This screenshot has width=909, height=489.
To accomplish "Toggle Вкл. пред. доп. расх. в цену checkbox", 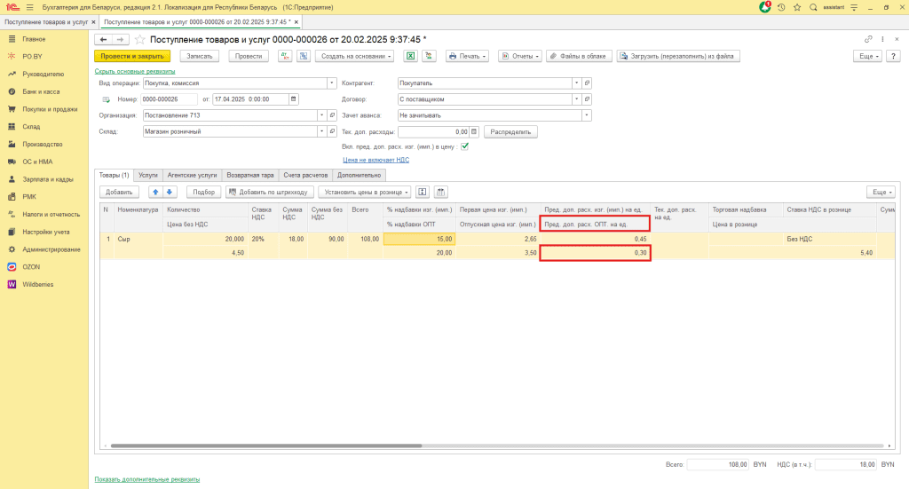I will pyautogui.click(x=464, y=146).
